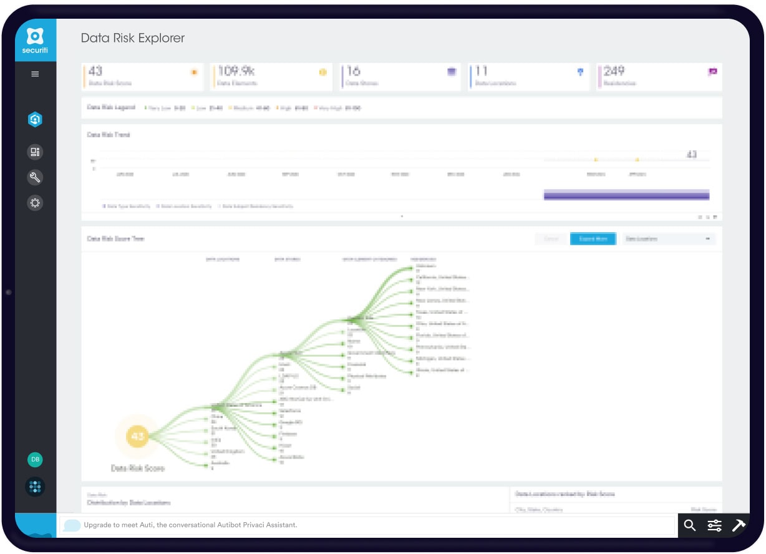Collapse the trend panel using the small center arrow
This screenshot has height=554, width=766.
402,216
